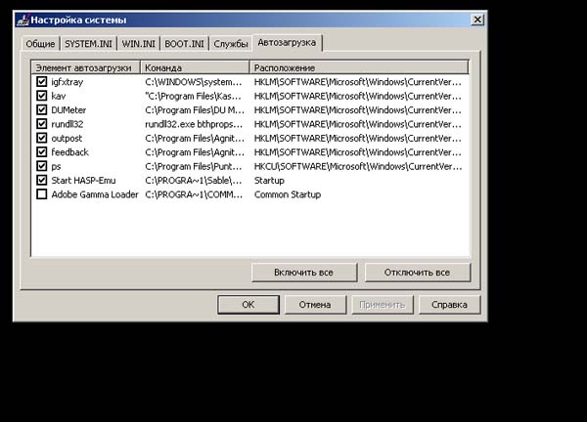Viewport: 587px width, 422px height.
Task: Toggle the DUMeter startup checkbox
Action: click(x=41, y=110)
